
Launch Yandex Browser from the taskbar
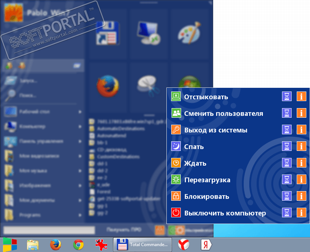[x=184, y=245]
